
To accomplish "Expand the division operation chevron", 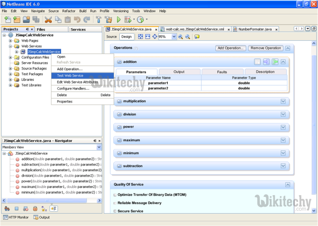I will [283, 114].
